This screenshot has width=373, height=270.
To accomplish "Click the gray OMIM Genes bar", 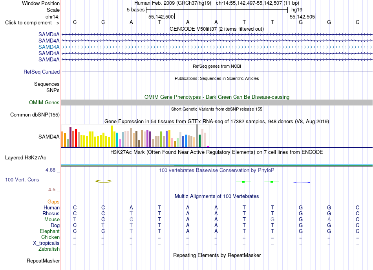I will [x=217, y=103].
